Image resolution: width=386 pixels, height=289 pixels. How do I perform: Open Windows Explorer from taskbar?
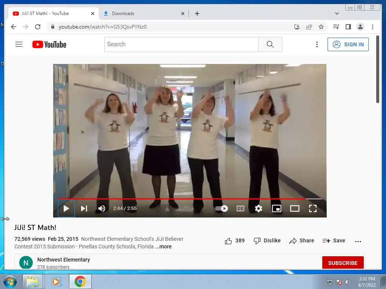coord(32,281)
